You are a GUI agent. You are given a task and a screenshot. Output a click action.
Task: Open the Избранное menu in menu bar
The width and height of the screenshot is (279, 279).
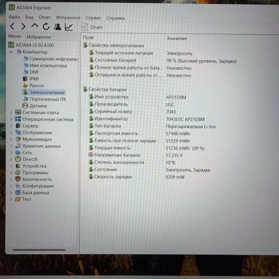68,18
